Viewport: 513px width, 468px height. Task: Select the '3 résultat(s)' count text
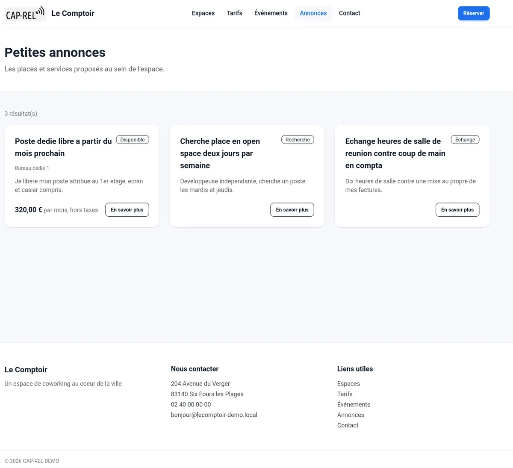(x=21, y=114)
